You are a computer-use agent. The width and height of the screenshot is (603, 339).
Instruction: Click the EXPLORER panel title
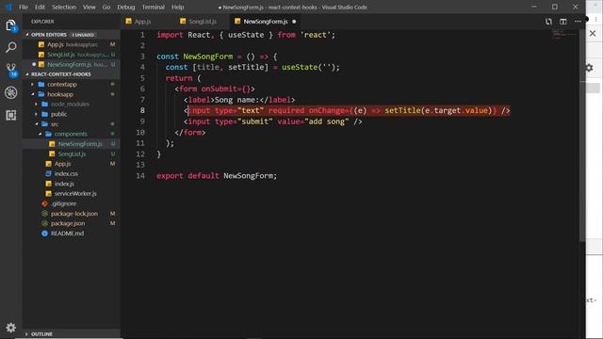point(42,22)
